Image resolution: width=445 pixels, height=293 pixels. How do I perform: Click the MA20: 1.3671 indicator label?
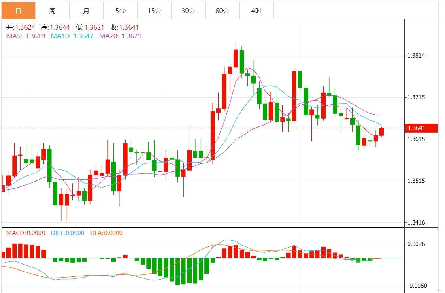[x=120, y=36]
